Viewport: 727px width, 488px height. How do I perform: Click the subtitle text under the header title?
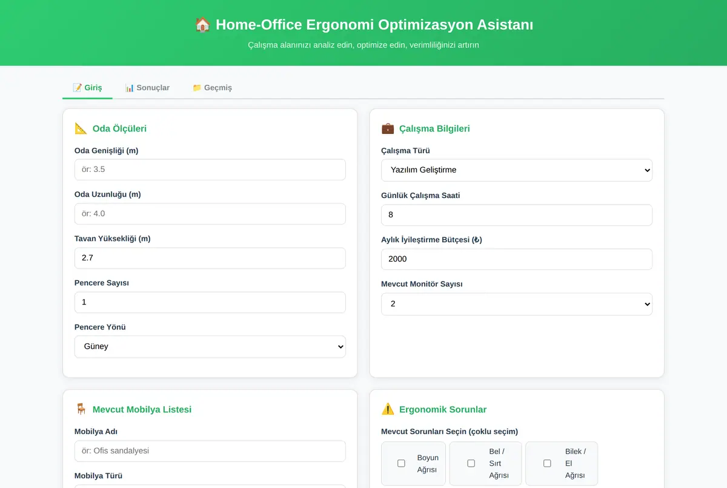pos(363,45)
